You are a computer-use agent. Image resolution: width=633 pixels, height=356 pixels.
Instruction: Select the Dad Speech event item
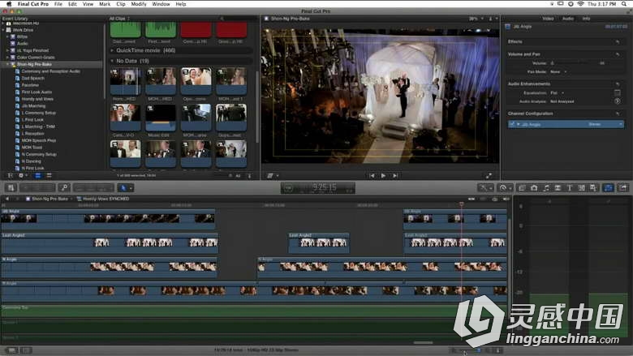[x=32, y=78]
